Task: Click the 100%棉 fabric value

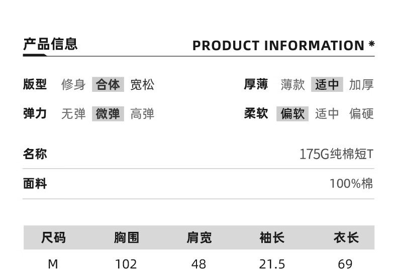Action: (x=351, y=184)
